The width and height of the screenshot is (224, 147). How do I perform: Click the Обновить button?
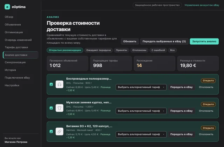tap(130, 41)
